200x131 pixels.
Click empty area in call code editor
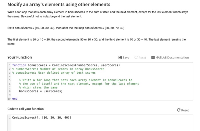102,126
